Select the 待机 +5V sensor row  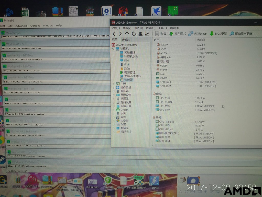tap(180, 57)
